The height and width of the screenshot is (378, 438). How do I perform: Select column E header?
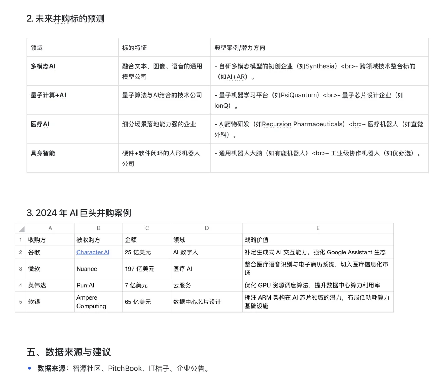pos(318,228)
